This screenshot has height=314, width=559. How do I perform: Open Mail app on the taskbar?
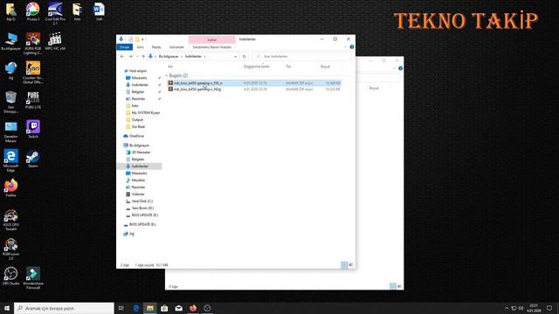pyautogui.click(x=178, y=308)
